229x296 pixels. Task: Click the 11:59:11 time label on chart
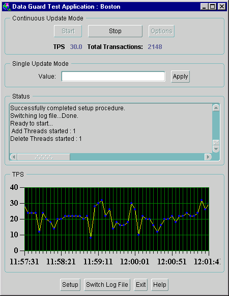click(x=98, y=262)
